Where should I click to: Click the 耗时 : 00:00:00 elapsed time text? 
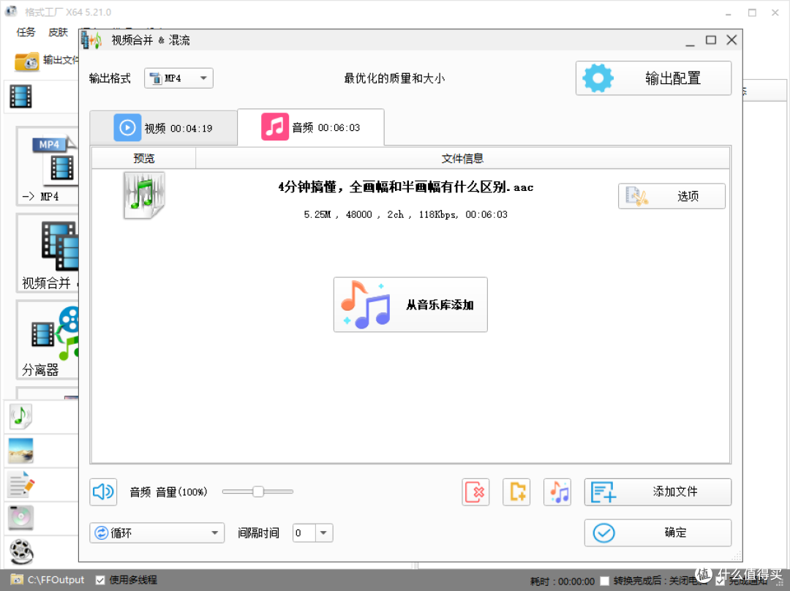point(563,581)
